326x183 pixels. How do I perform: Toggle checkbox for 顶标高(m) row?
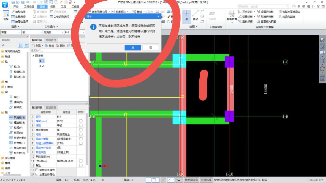click(81, 161)
